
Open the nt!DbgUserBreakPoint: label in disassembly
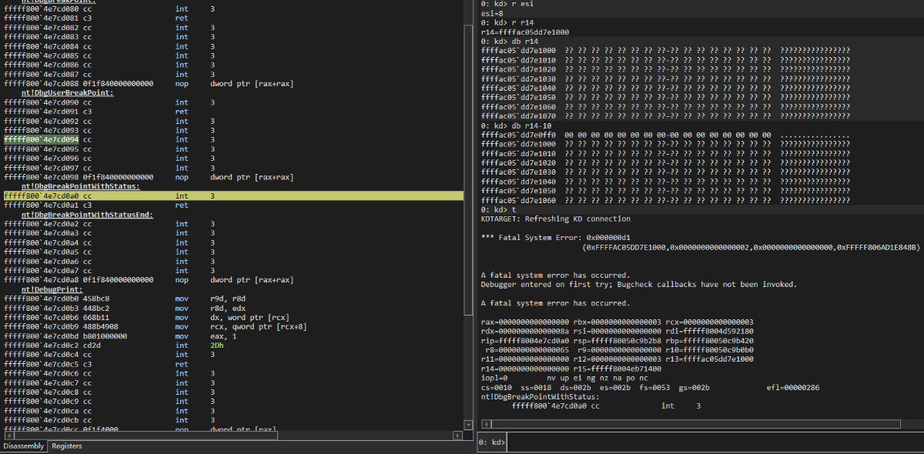[x=67, y=92]
